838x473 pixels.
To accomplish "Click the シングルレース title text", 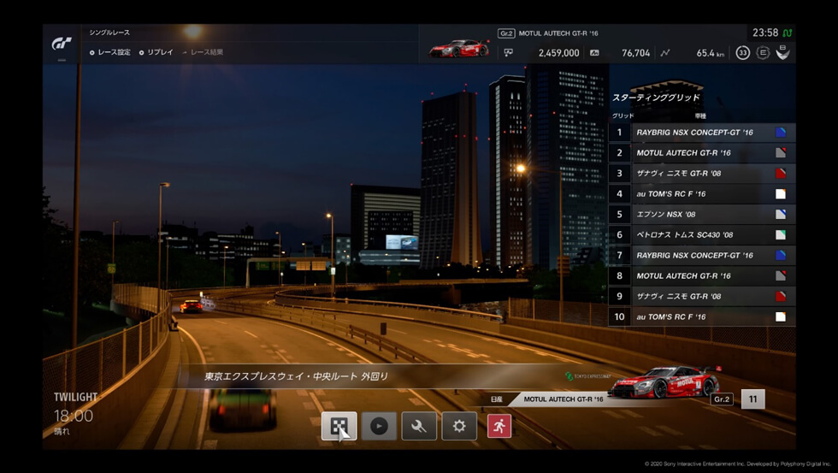I will [x=109, y=33].
